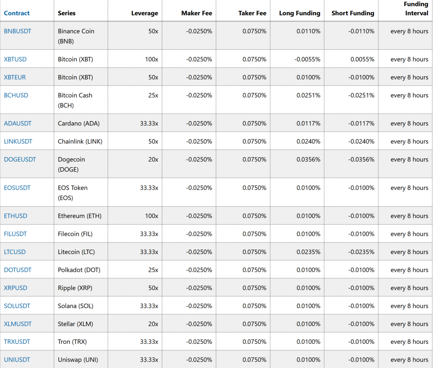This screenshot has width=433, height=368.
Task: Sort table by Contract column header
Action: [16, 13]
